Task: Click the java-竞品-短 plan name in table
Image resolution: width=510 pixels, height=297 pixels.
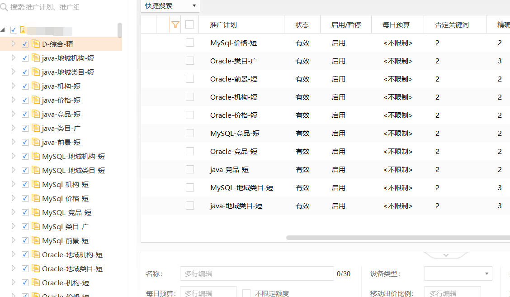Action: tap(229, 170)
